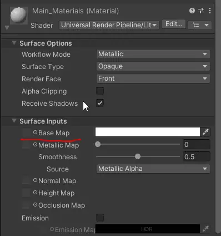
Task: Collapse the material foldout arrow below preview
Action: 7,28
